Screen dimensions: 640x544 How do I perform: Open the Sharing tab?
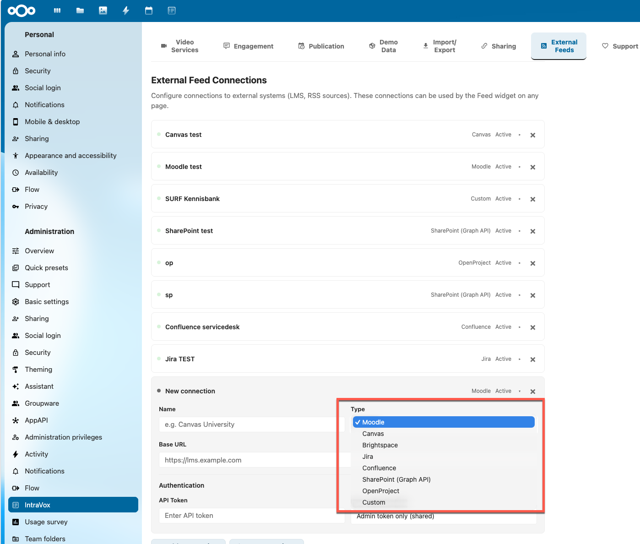tap(499, 46)
